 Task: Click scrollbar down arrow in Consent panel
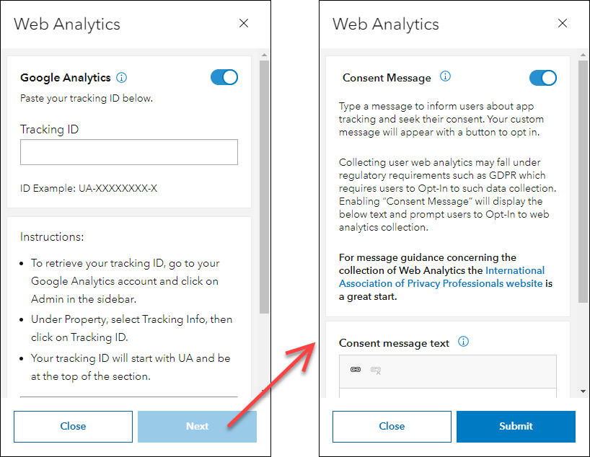(583, 391)
